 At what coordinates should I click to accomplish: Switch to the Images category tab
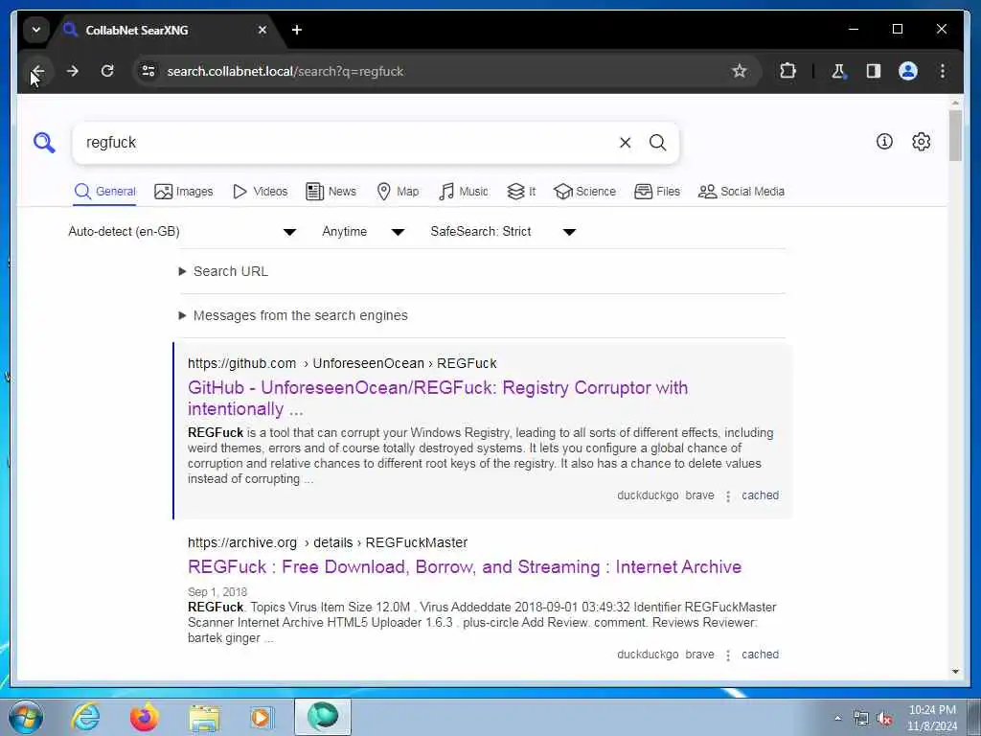pos(184,192)
